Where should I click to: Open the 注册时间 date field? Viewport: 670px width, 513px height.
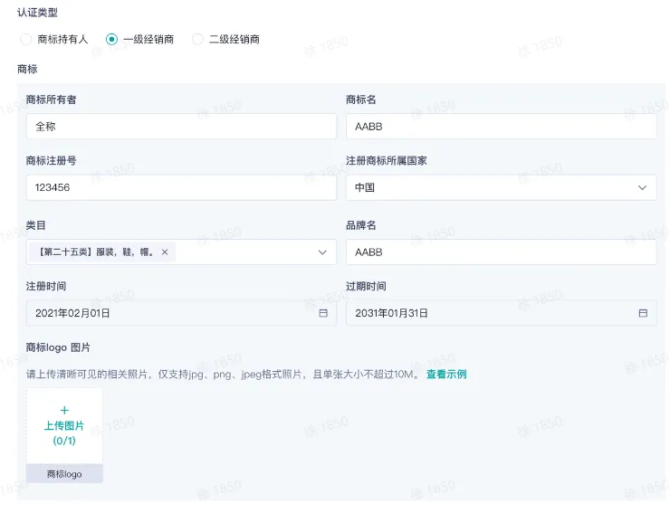click(x=181, y=313)
